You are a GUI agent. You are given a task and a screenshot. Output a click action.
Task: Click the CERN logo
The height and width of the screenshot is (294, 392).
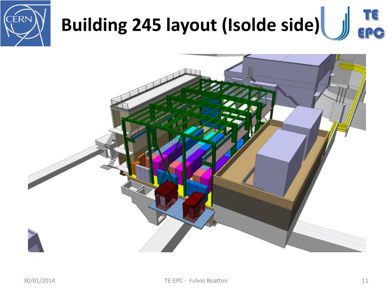pos(26,23)
